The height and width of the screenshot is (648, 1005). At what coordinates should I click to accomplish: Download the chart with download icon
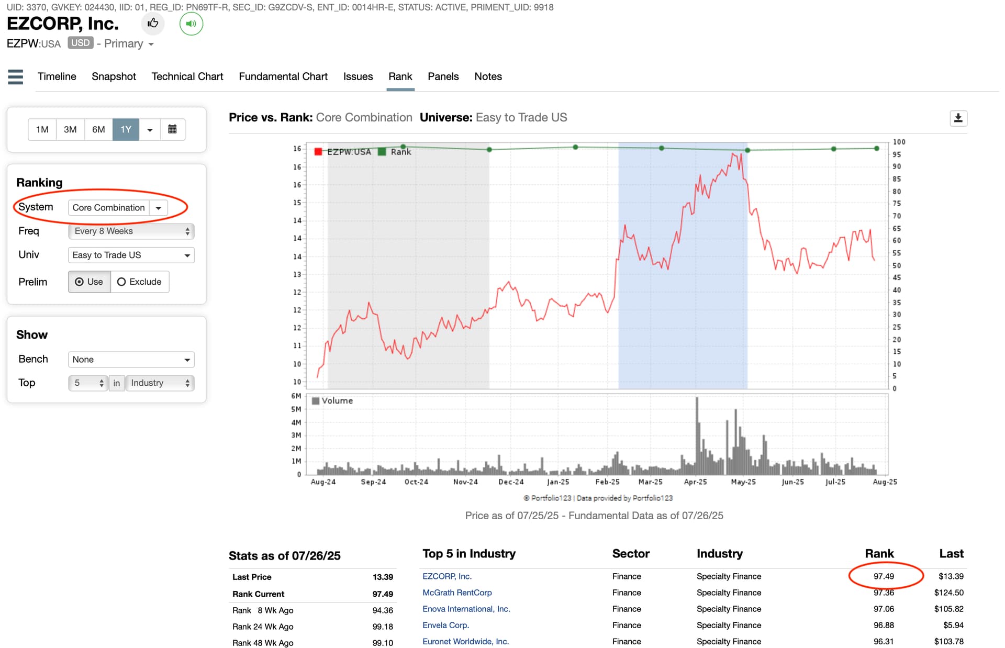958,118
